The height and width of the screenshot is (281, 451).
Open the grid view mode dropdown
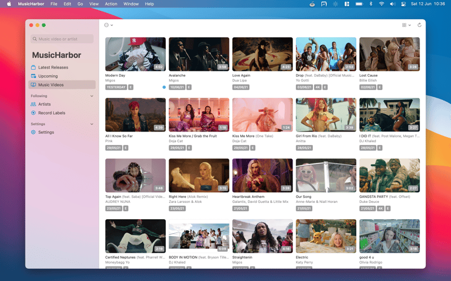tap(406, 25)
